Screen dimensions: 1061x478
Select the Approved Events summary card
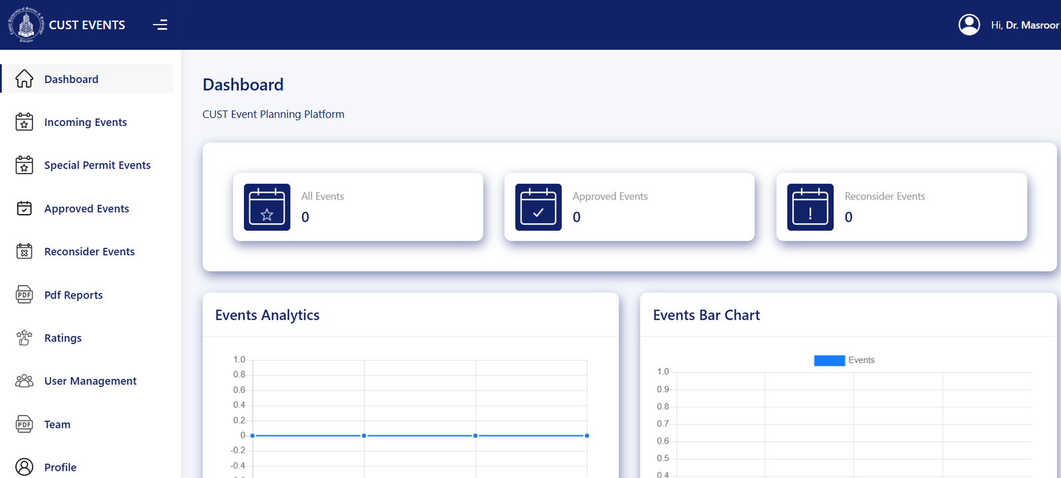(x=629, y=207)
